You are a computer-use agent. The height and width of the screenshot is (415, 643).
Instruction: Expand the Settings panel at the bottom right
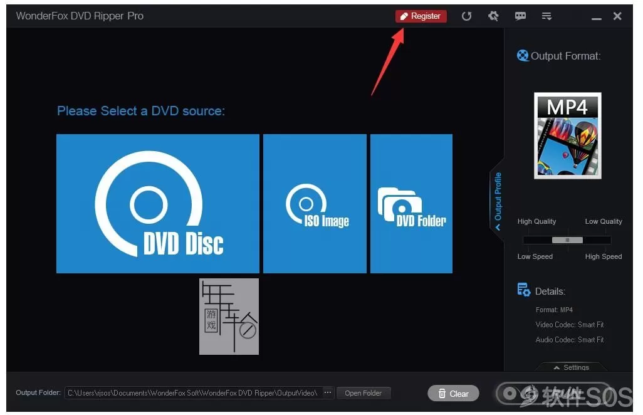[x=571, y=367]
